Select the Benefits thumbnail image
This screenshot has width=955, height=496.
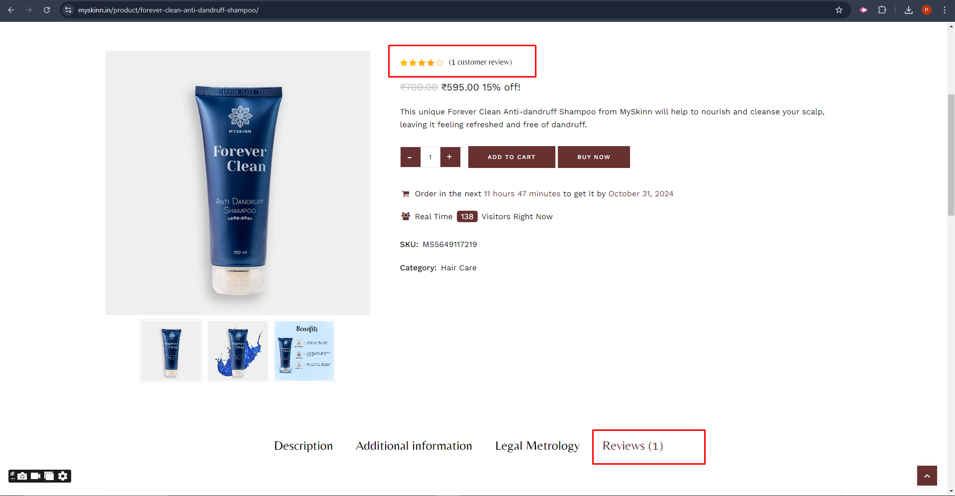pos(305,351)
